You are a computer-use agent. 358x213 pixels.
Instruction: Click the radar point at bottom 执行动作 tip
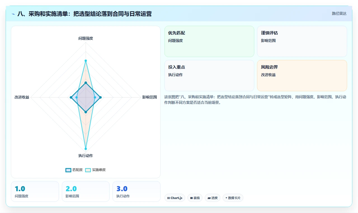(86, 149)
